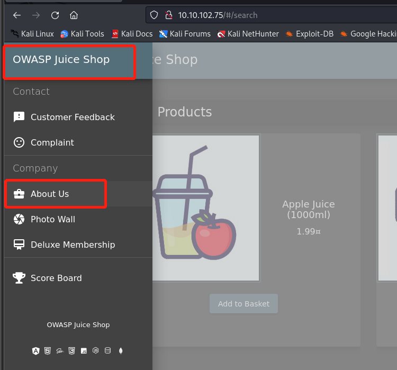Click the HTML5 logo icon in sidebar footer
This screenshot has height=370, width=397.
(x=48, y=350)
